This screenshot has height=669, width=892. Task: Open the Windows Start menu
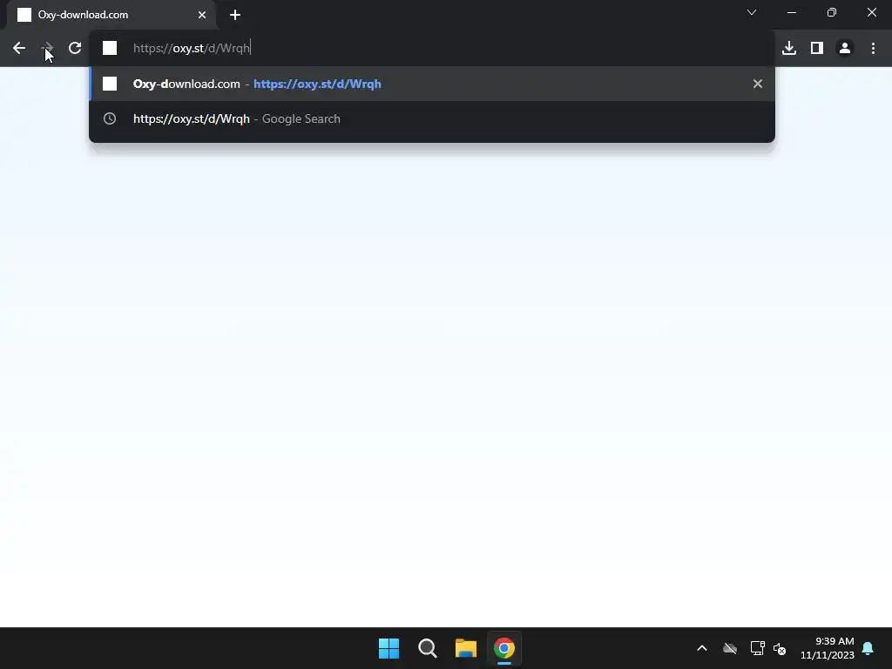[389, 648]
